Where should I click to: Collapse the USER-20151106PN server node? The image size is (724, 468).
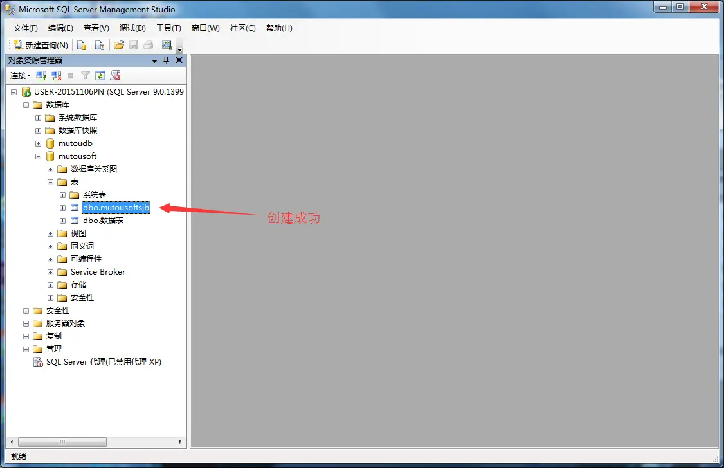click(14, 93)
